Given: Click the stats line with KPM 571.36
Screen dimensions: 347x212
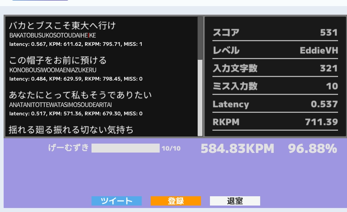Looking at the screenshot, I should pyautogui.click(x=76, y=114).
